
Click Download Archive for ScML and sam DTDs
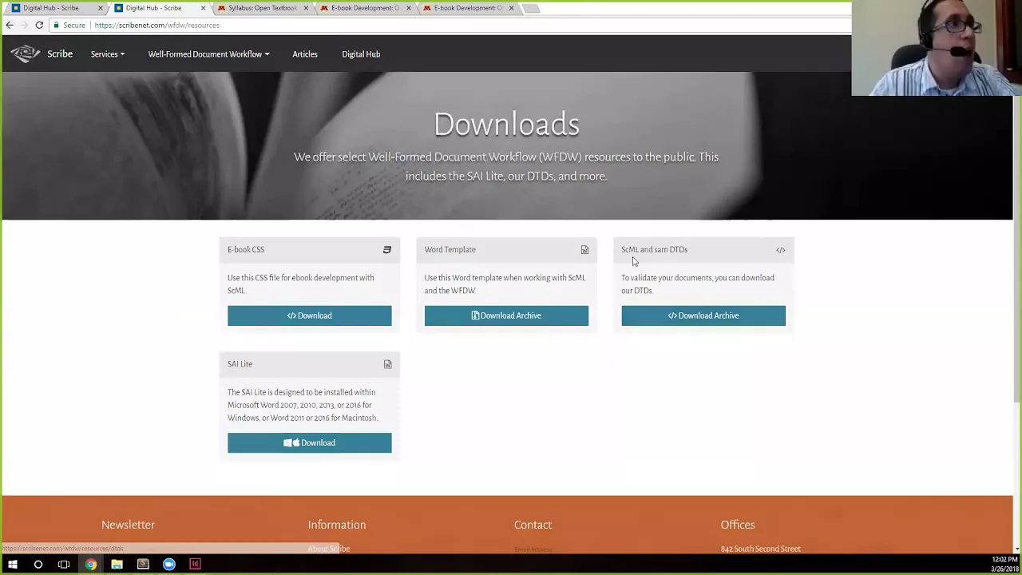pos(703,315)
